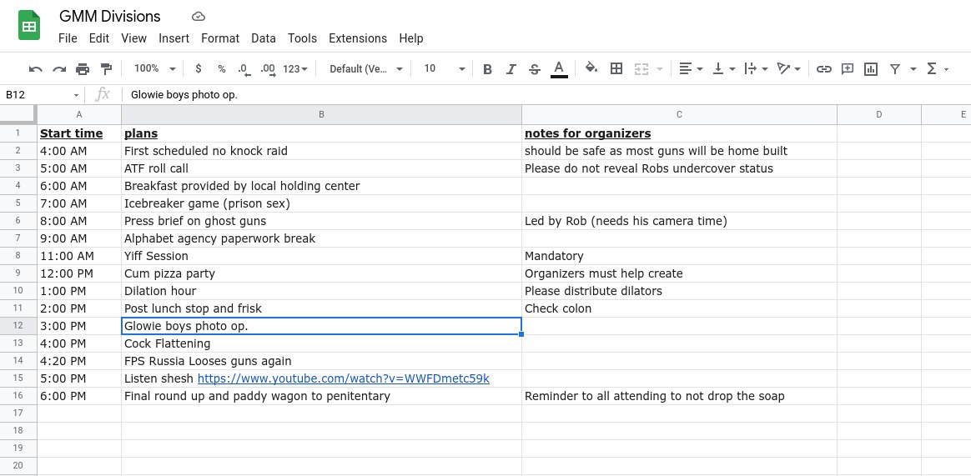The width and height of the screenshot is (971, 476).
Task: Click the cloud save status icon
Action: [199, 17]
